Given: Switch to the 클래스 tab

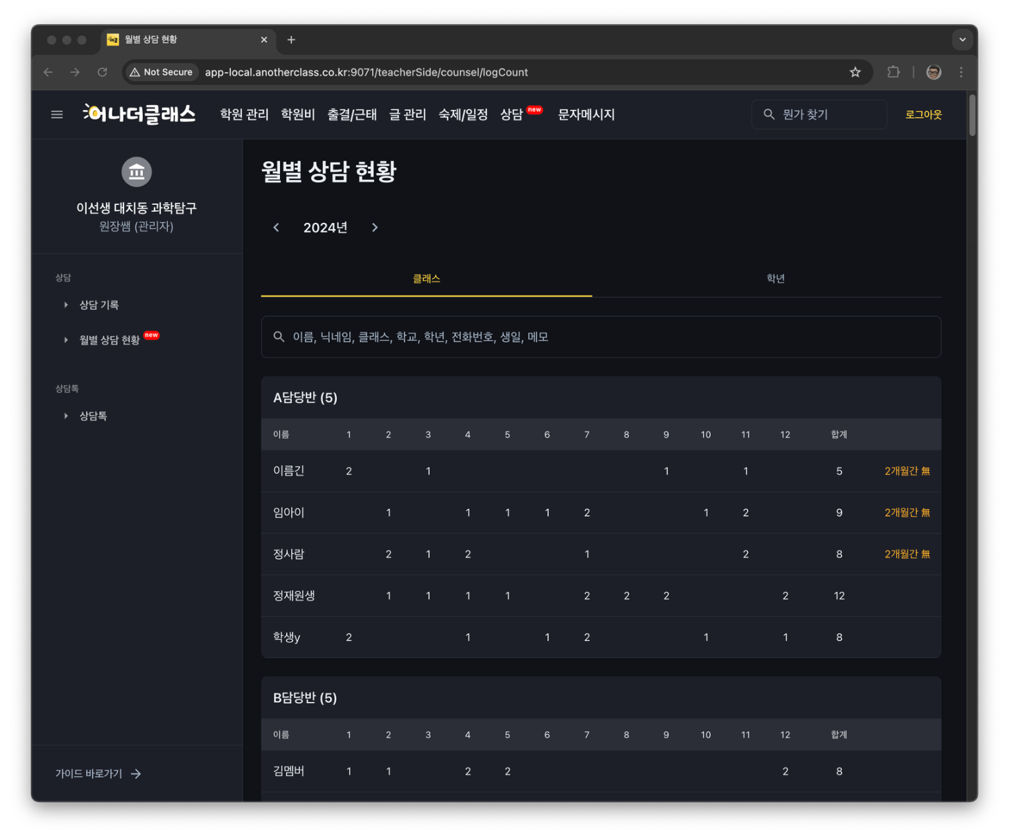Looking at the screenshot, I should click(426, 278).
